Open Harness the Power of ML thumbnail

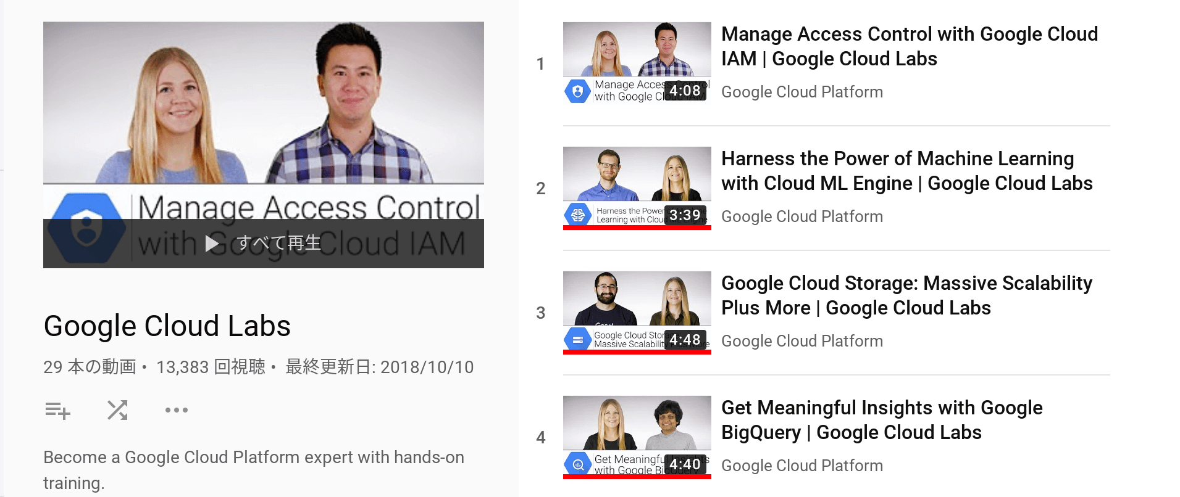637,188
